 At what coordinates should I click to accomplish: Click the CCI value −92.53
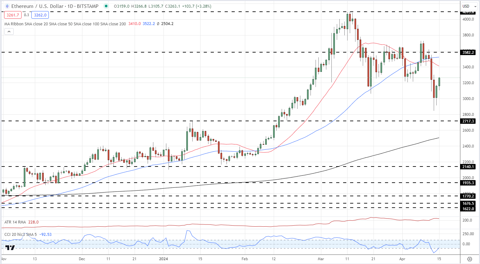45,234
